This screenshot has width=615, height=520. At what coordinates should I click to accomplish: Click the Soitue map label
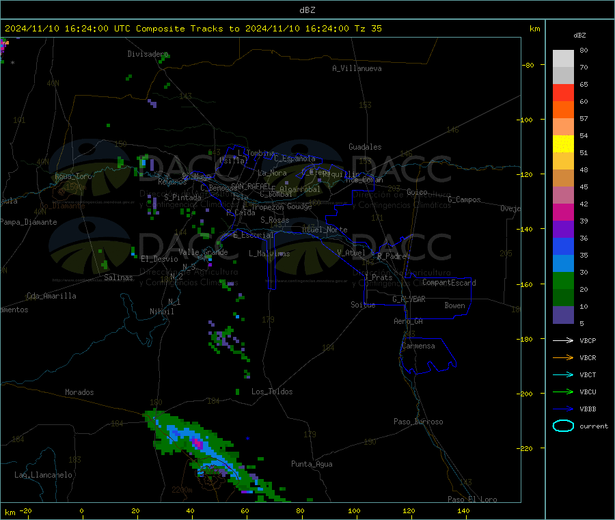363,305
